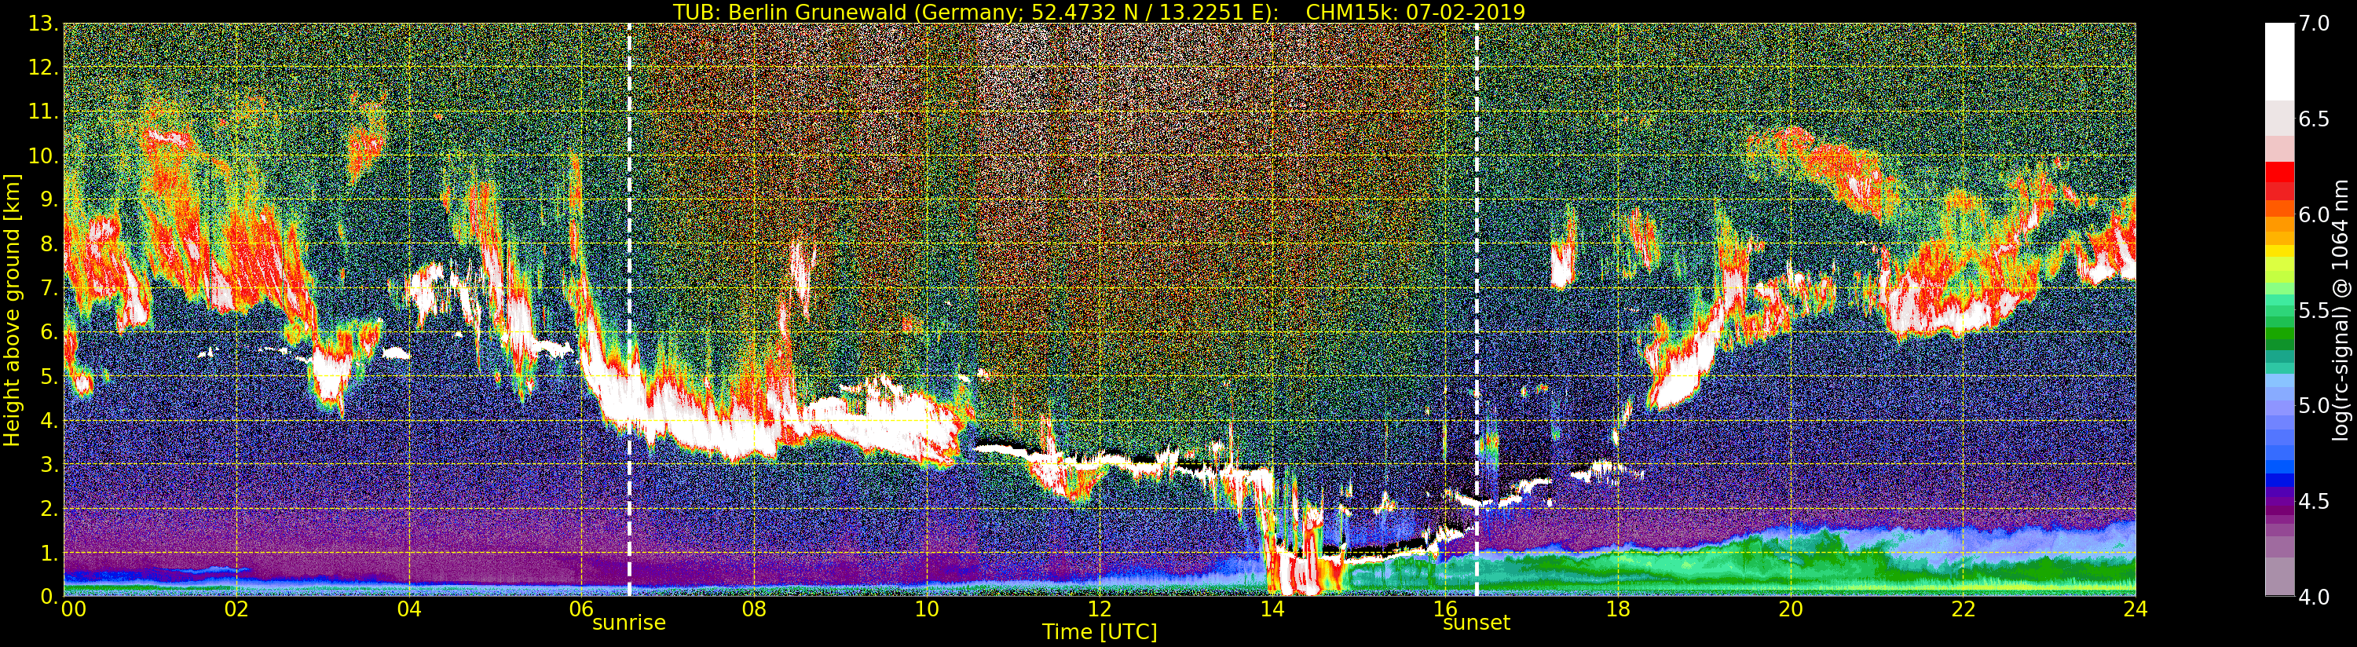Viewport: 2357px width, 647px height.
Task: Click the height axis tick '13.'
Action: point(43,24)
